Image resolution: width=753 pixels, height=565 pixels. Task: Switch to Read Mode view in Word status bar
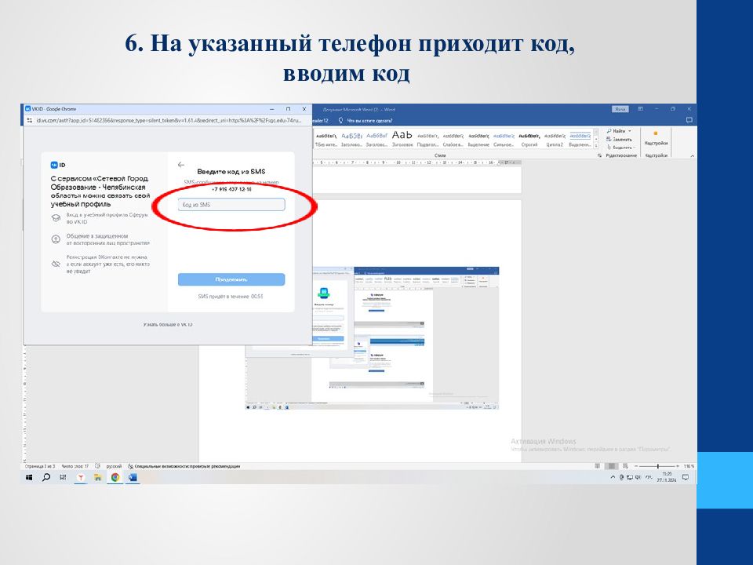(598, 466)
